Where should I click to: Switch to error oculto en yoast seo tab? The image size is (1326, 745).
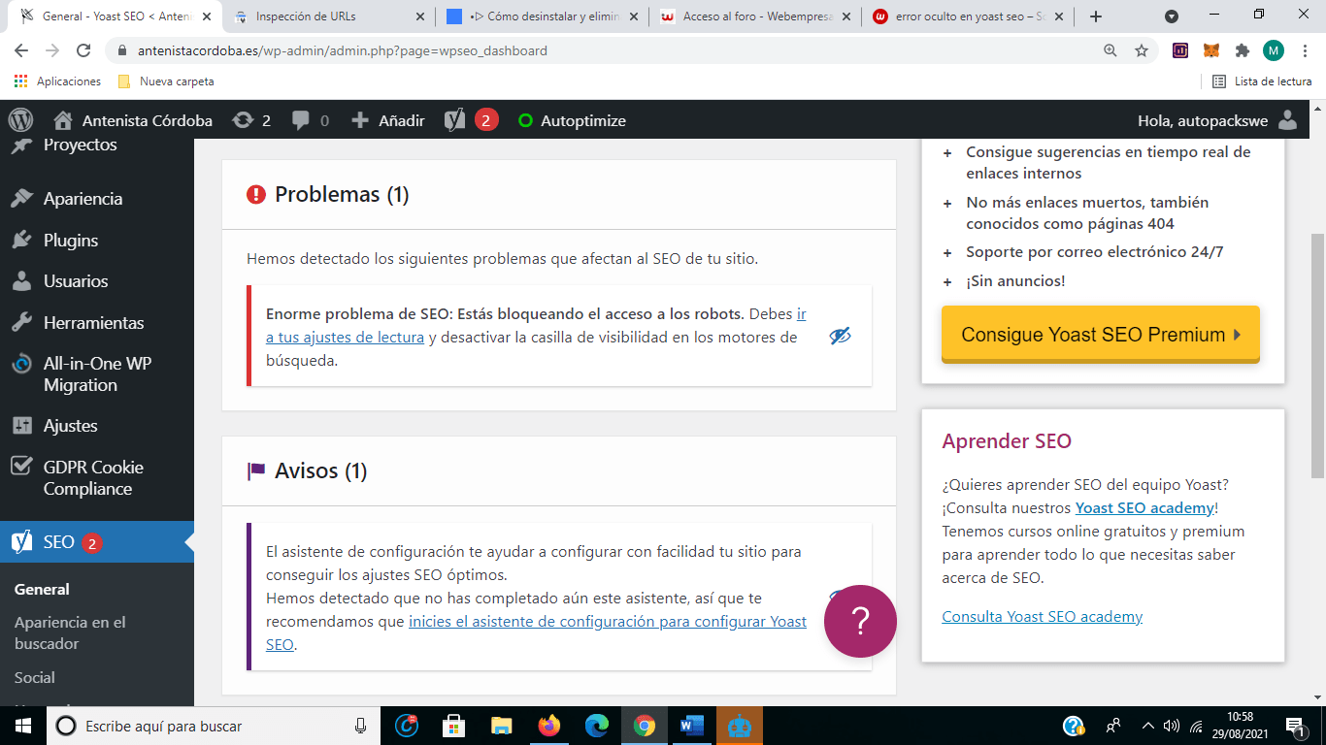coord(970,16)
